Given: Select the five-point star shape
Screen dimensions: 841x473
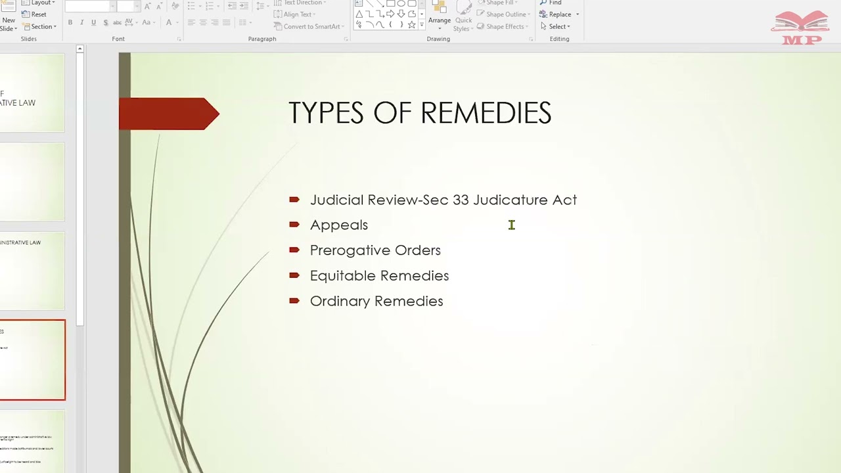Looking at the screenshot, I should pos(412,25).
